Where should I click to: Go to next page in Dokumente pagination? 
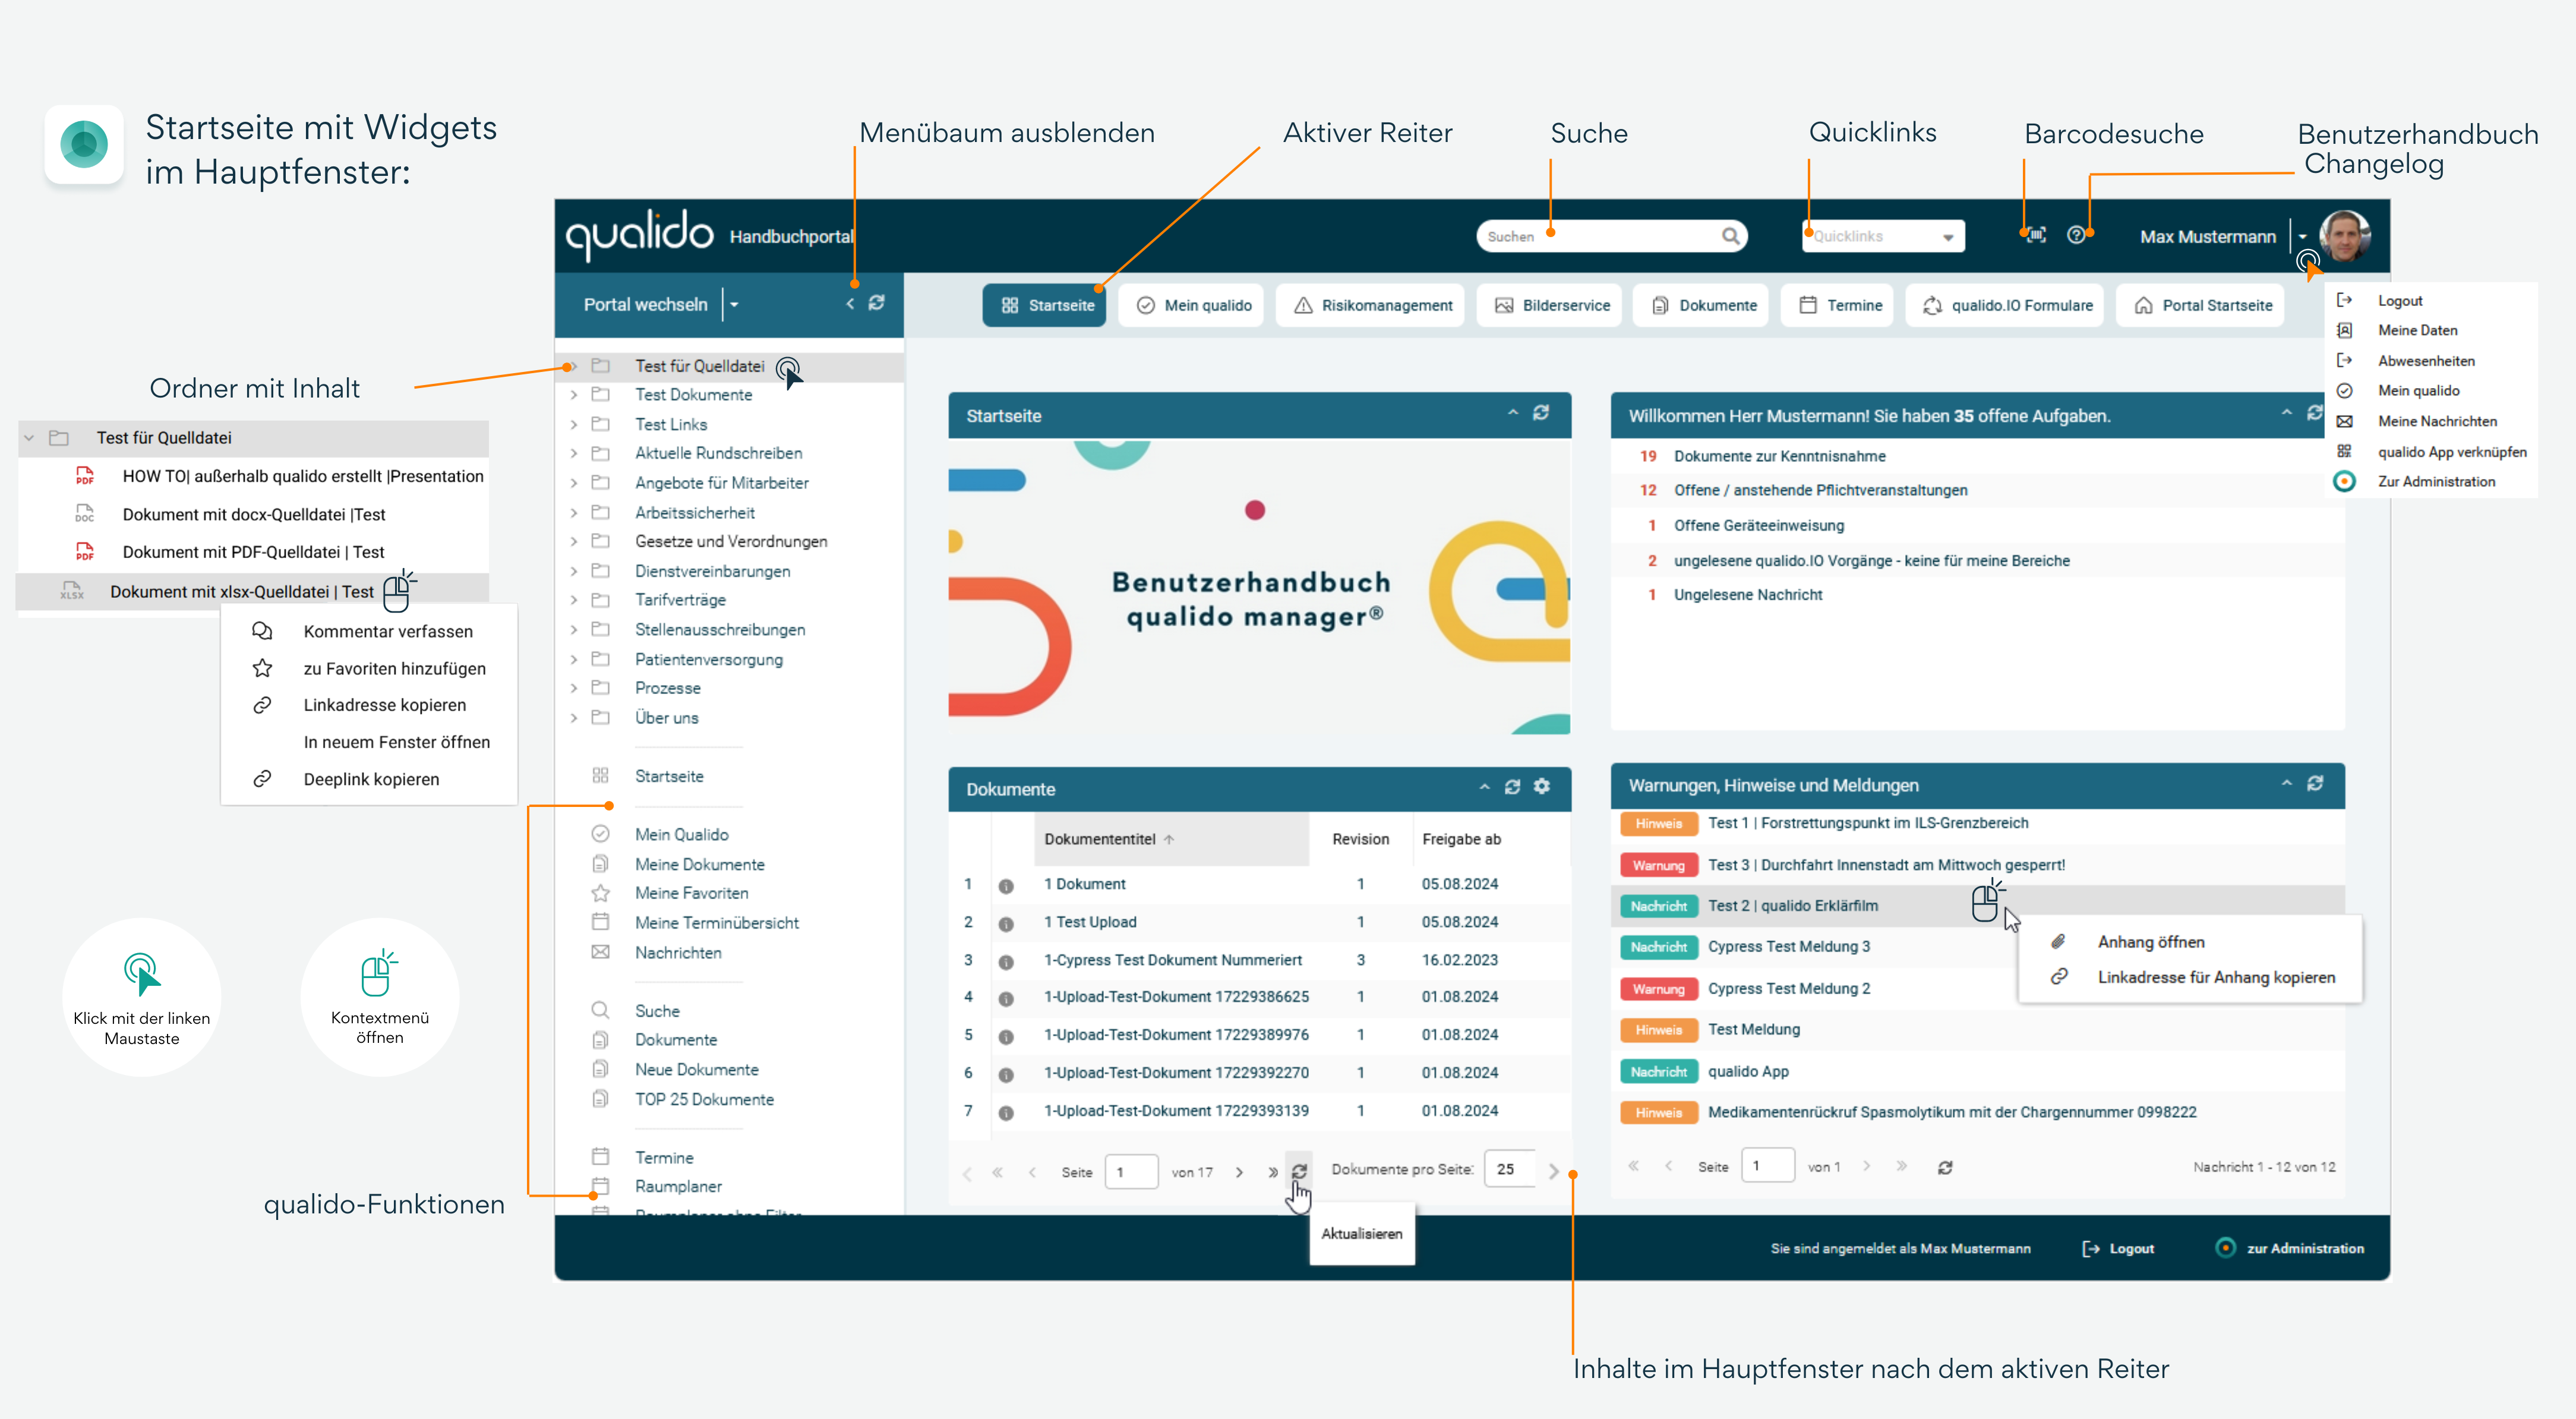1239,1172
